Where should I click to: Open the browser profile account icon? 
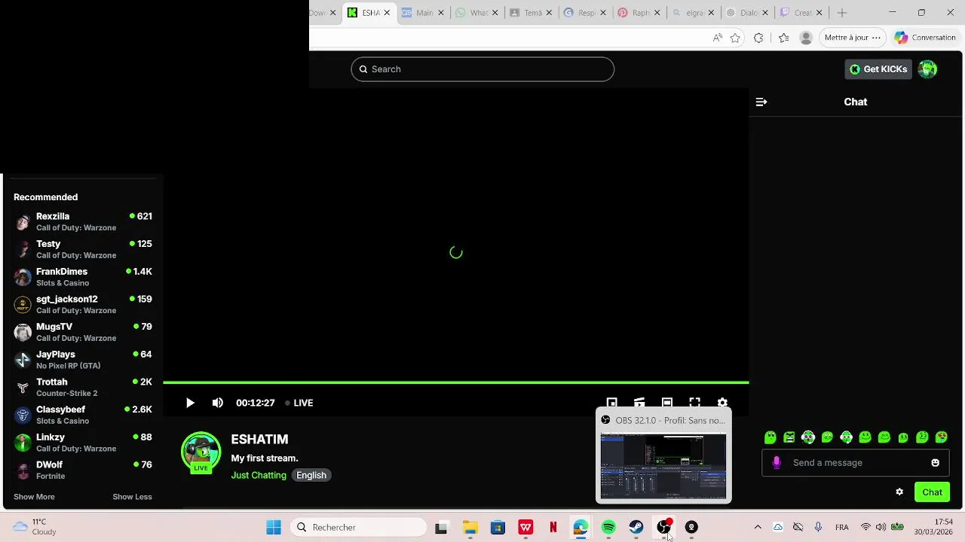pyautogui.click(x=806, y=38)
